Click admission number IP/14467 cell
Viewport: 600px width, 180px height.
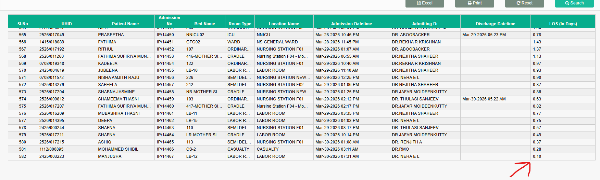[x=165, y=156]
